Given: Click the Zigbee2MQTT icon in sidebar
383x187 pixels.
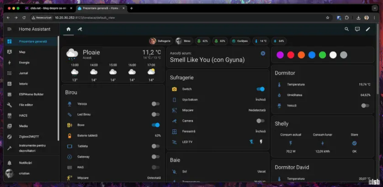Looking at the screenshot, I should point(10,137).
